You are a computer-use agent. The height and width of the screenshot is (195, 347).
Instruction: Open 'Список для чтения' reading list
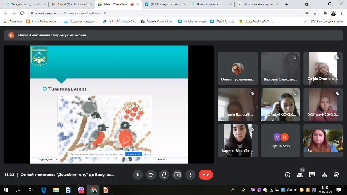[327, 21]
